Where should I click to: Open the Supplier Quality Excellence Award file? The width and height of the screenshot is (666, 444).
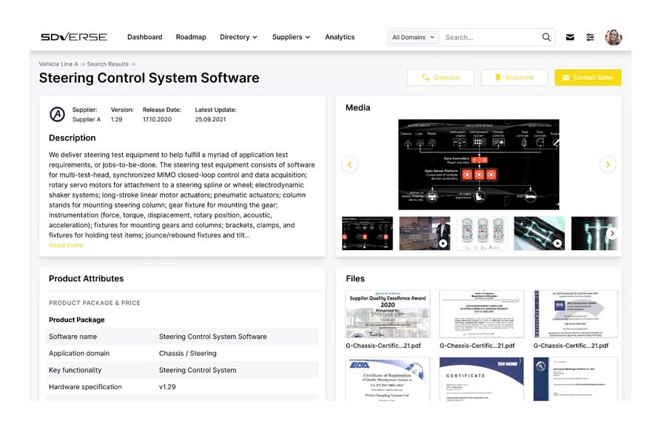coord(388,314)
